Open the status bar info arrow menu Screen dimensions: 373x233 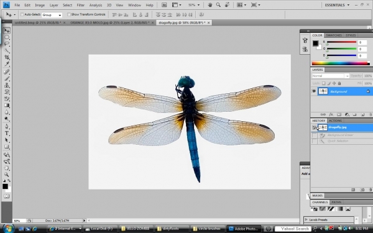[x=84, y=221]
